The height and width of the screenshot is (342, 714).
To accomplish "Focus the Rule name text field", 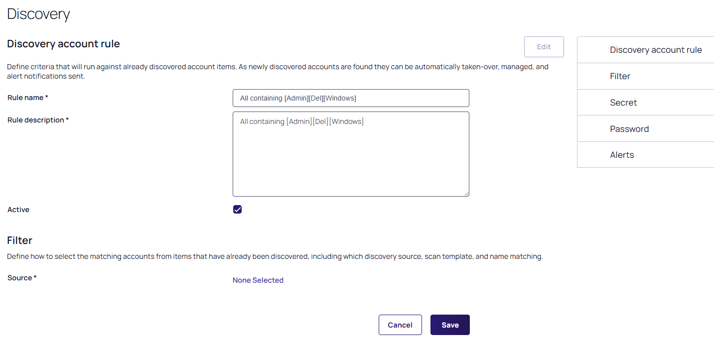I will (x=351, y=98).
